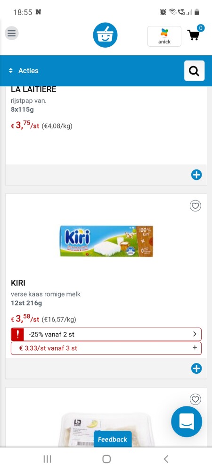Favorite the Boni product with heart

tap(195, 399)
